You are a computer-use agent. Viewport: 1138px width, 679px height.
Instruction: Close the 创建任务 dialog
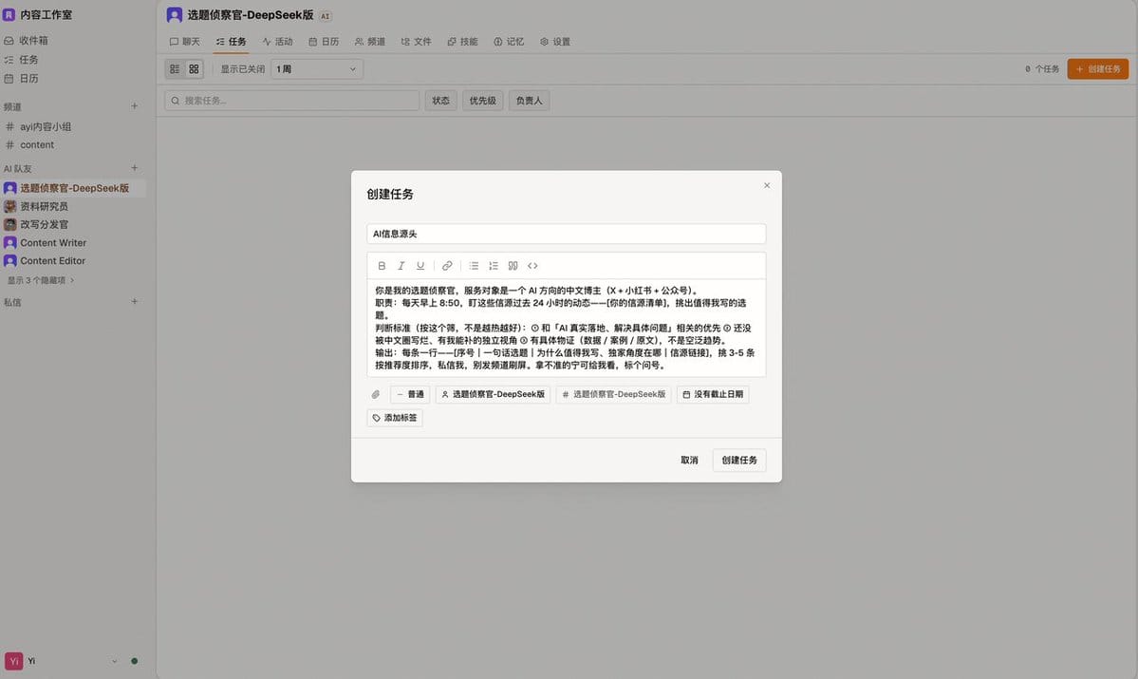tap(766, 186)
